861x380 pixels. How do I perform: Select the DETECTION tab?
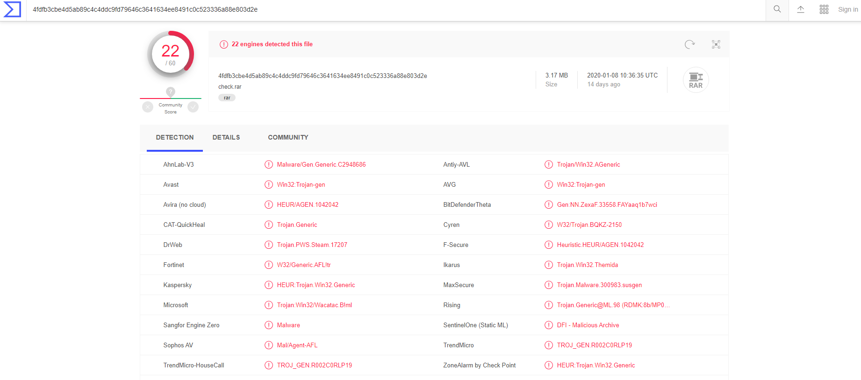click(175, 137)
